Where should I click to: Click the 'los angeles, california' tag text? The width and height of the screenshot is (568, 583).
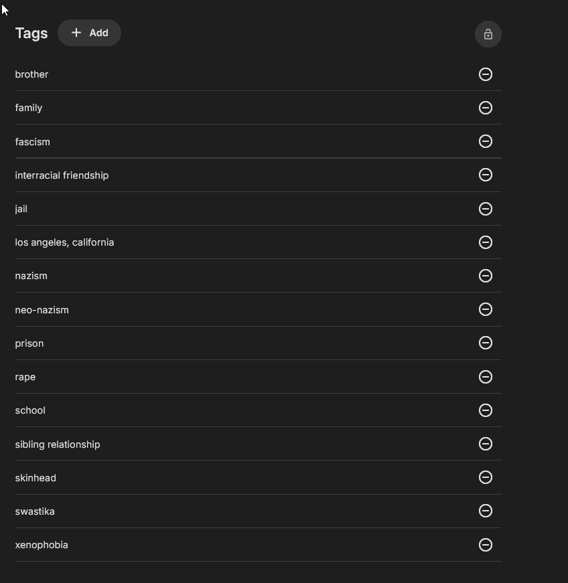coord(64,242)
